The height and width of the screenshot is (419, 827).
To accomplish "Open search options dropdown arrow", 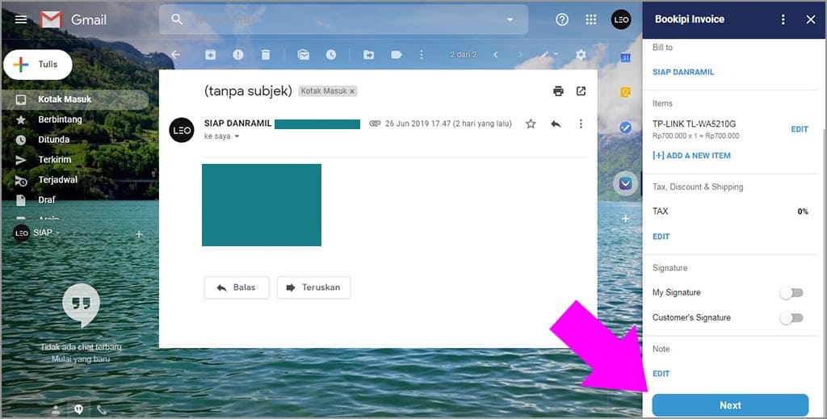I will [x=510, y=19].
